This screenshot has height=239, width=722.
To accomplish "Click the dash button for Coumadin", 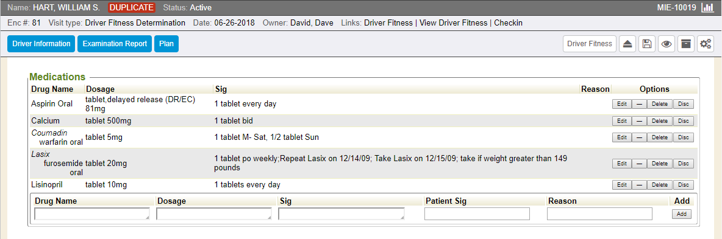I will 639,137.
